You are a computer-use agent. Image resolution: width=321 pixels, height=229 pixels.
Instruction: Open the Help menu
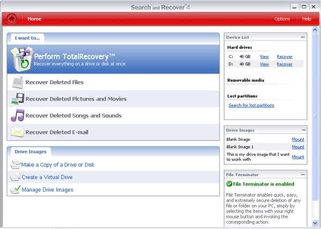pyautogui.click(x=307, y=19)
